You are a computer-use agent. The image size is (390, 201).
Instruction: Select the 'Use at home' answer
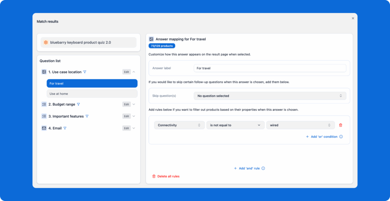point(92,94)
